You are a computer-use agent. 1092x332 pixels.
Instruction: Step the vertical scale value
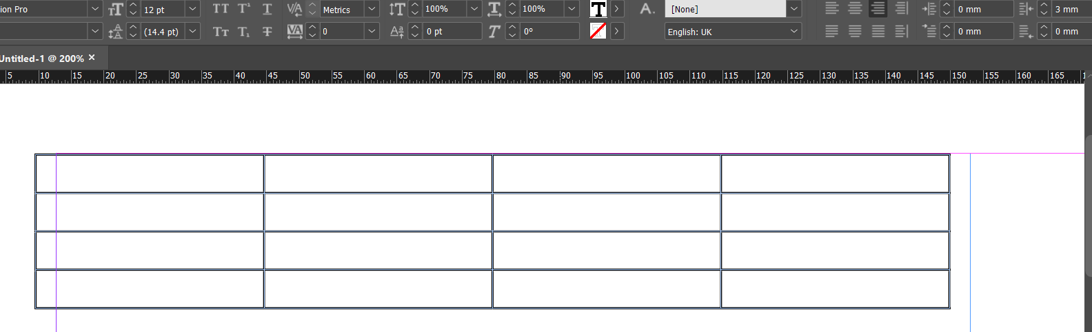414,9
